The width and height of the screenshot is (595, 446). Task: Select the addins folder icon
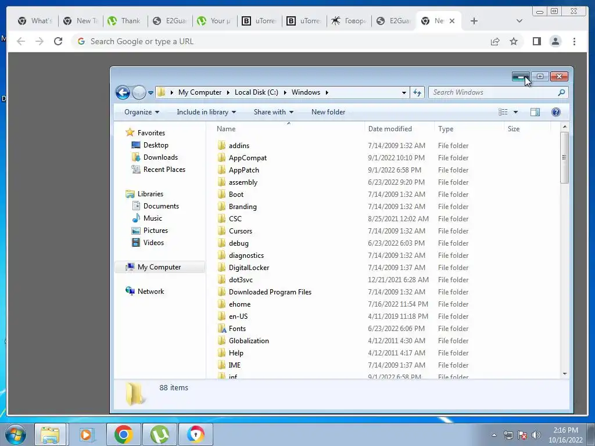click(221, 146)
